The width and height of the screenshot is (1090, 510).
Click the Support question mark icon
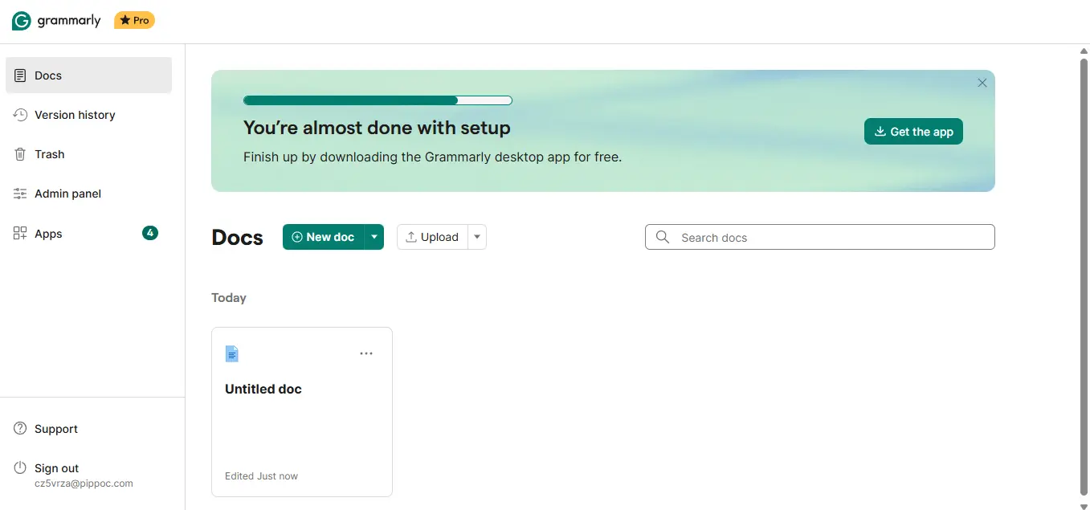coord(20,429)
